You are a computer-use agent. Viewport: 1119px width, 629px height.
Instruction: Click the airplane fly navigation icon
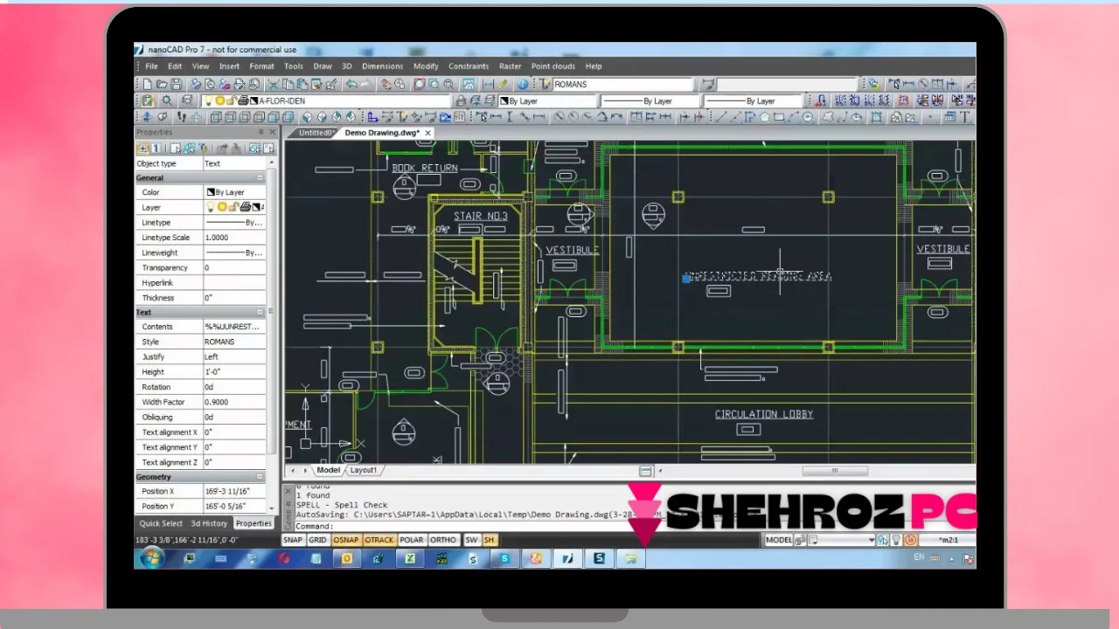[x=196, y=117]
